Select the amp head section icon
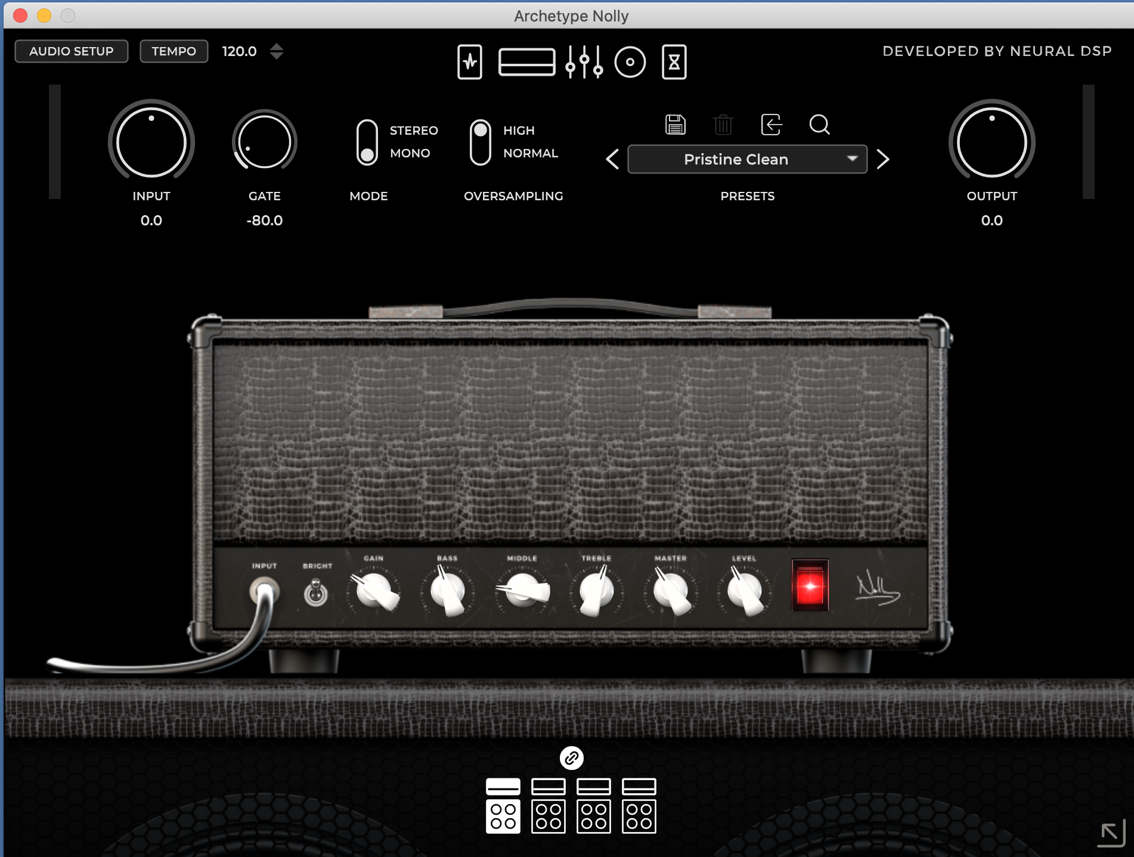 (x=526, y=62)
